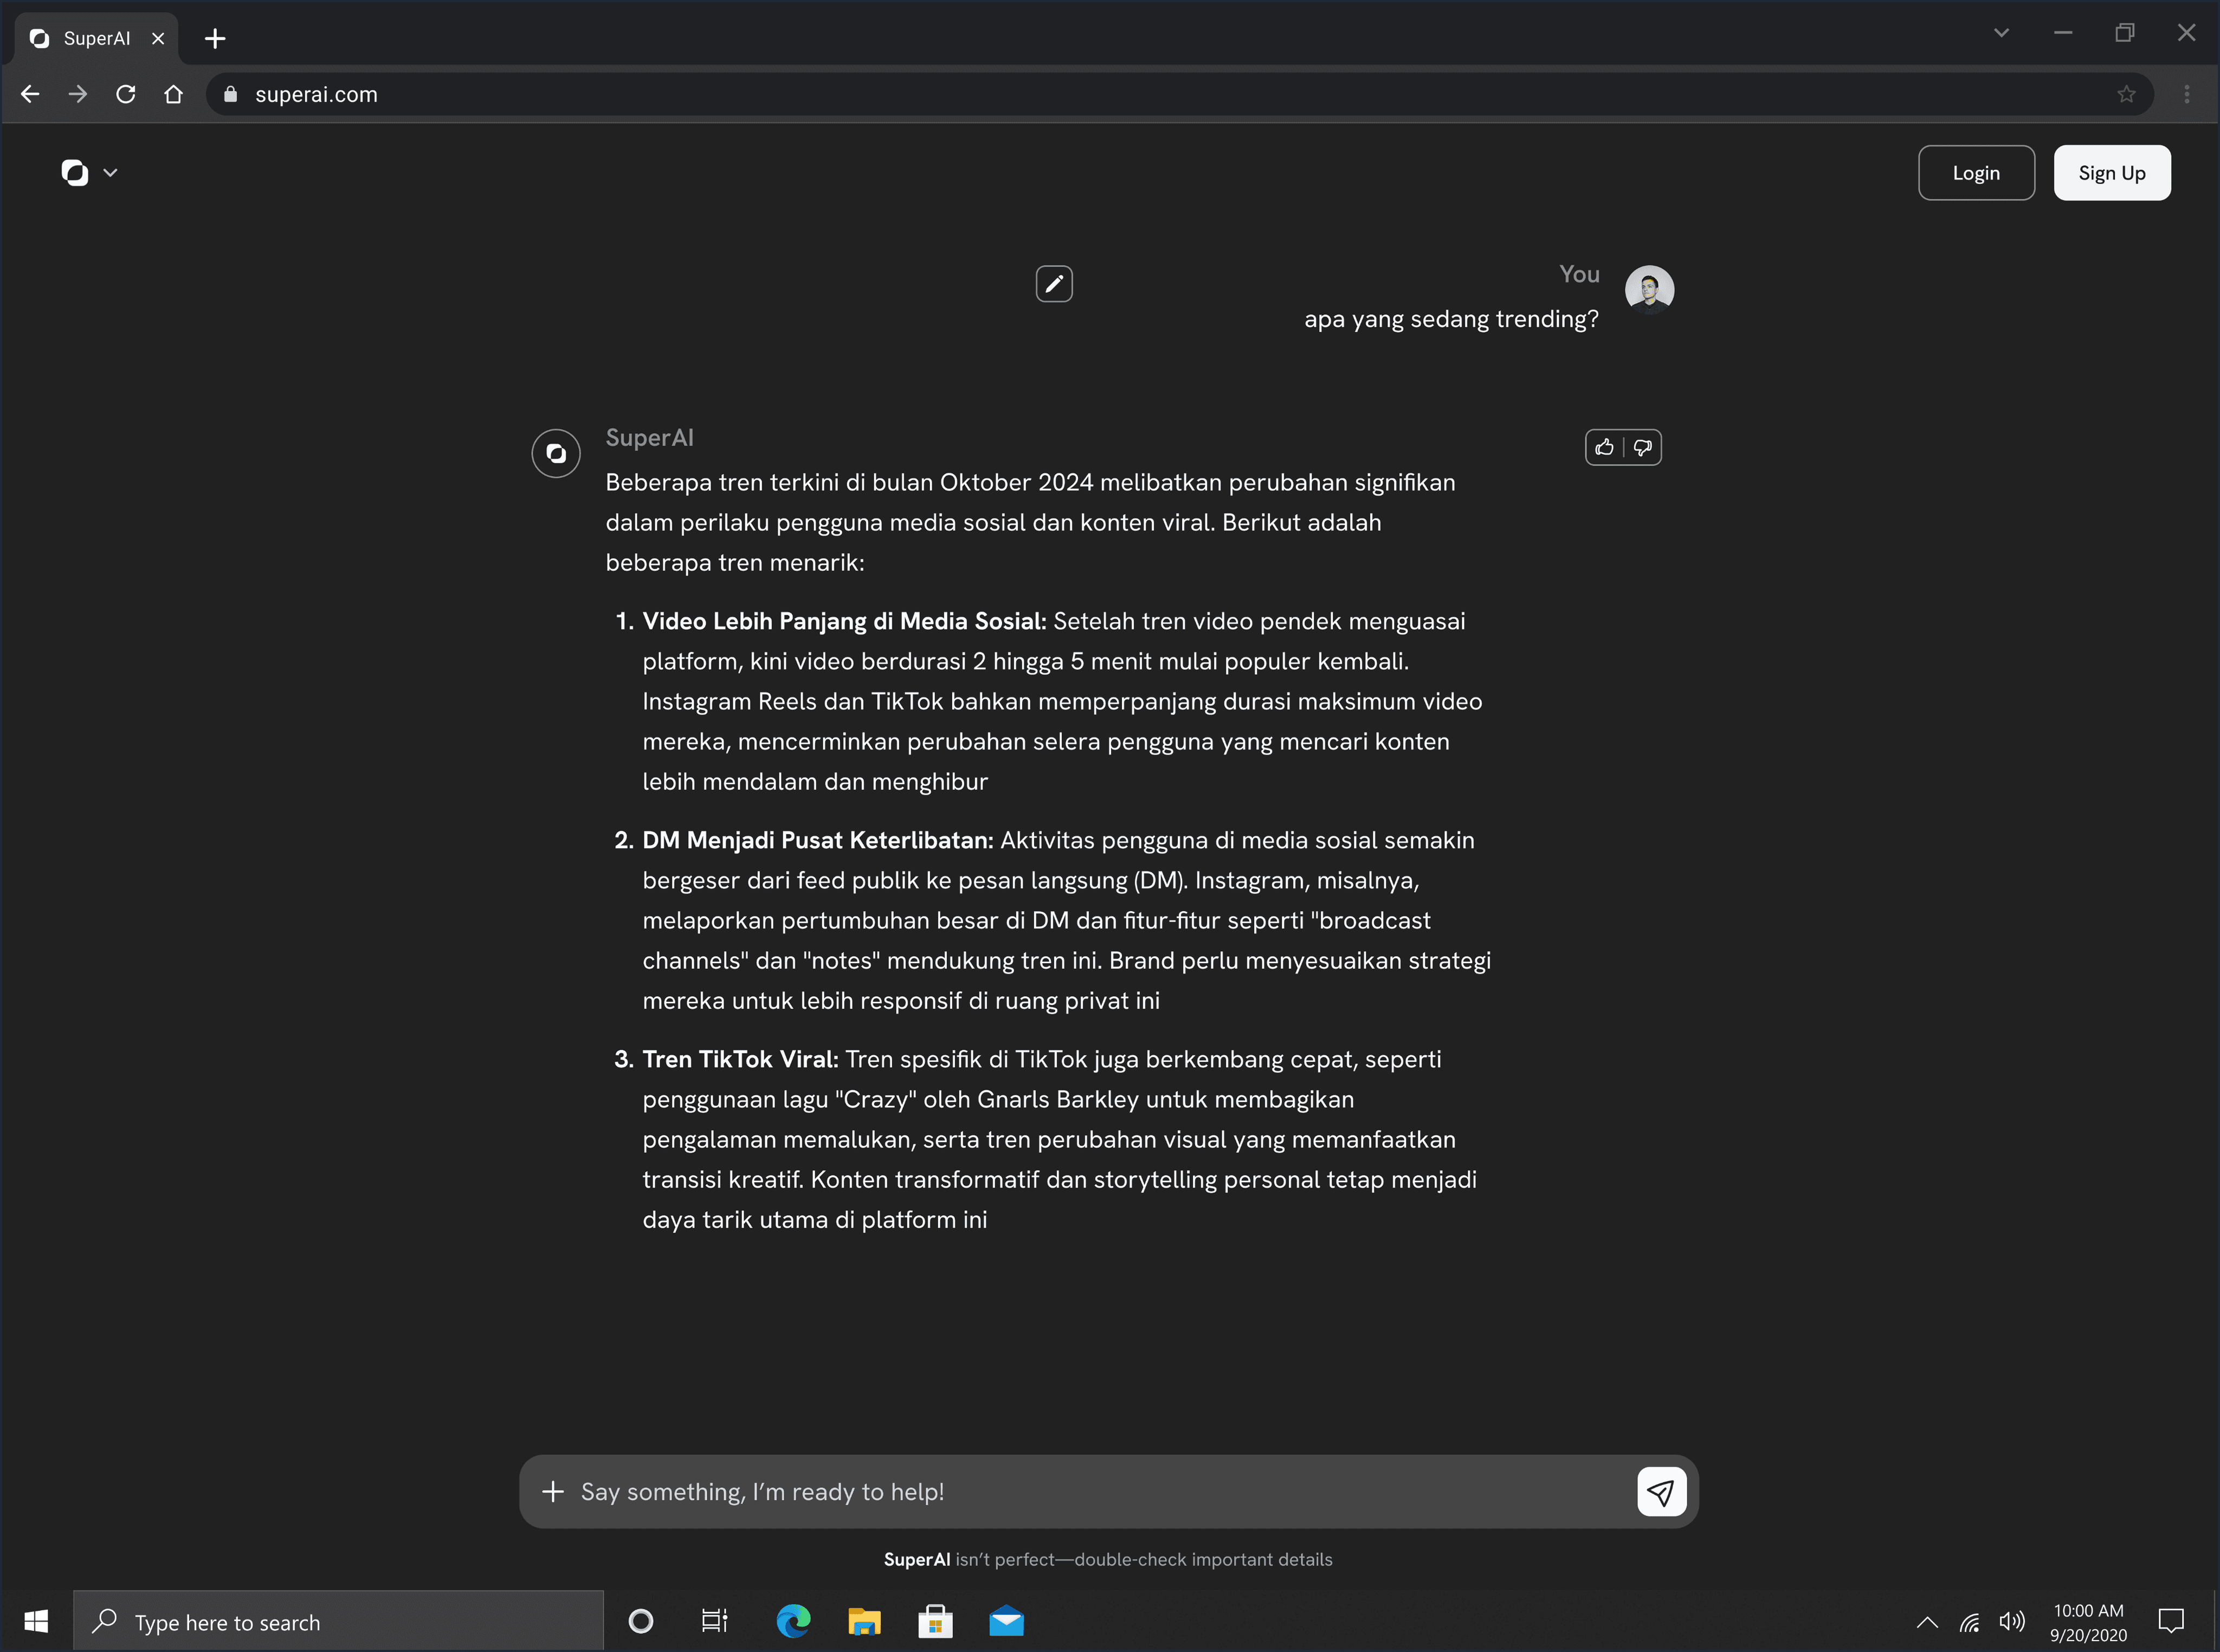
Task: Open Microsoft Edge from taskbar
Action: tap(793, 1621)
